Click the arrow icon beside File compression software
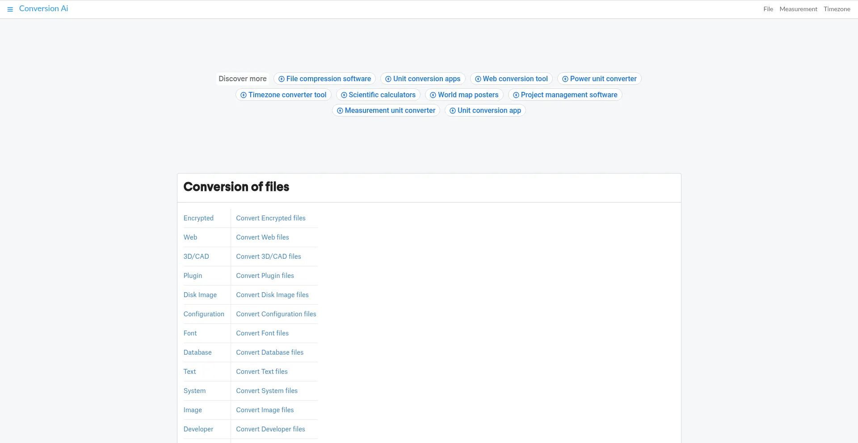858x443 pixels. pyautogui.click(x=282, y=79)
